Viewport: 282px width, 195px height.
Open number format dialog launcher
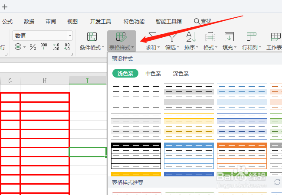click(x=72, y=54)
